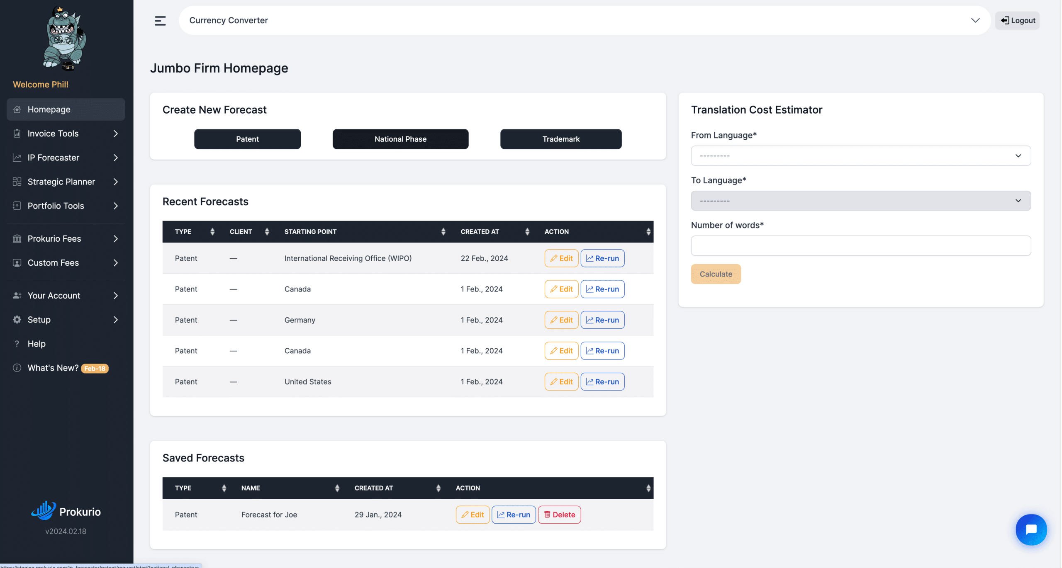Screen dimensions: 1062x568
Task: Expand Setup submenu chevron
Action: (x=116, y=320)
